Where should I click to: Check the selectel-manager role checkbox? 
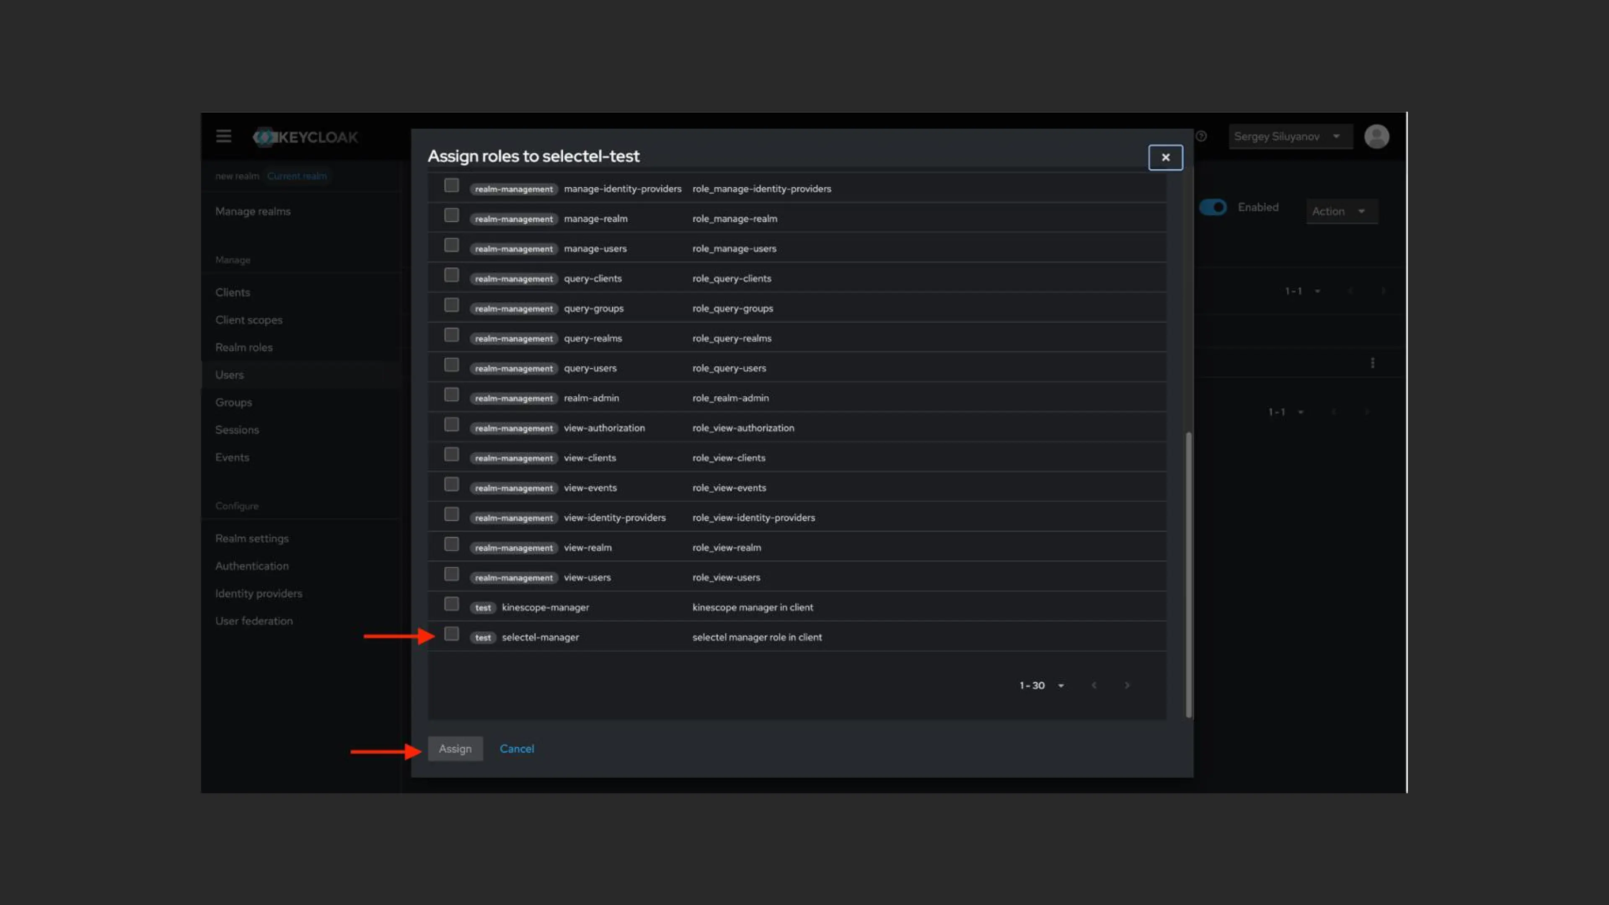(x=452, y=634)
